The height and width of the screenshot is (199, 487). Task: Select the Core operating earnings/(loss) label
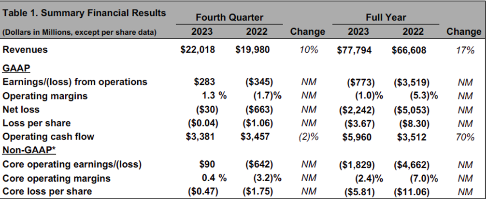pos(72,164)
